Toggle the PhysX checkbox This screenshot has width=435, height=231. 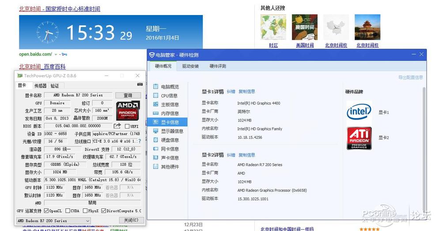point(85,211)
